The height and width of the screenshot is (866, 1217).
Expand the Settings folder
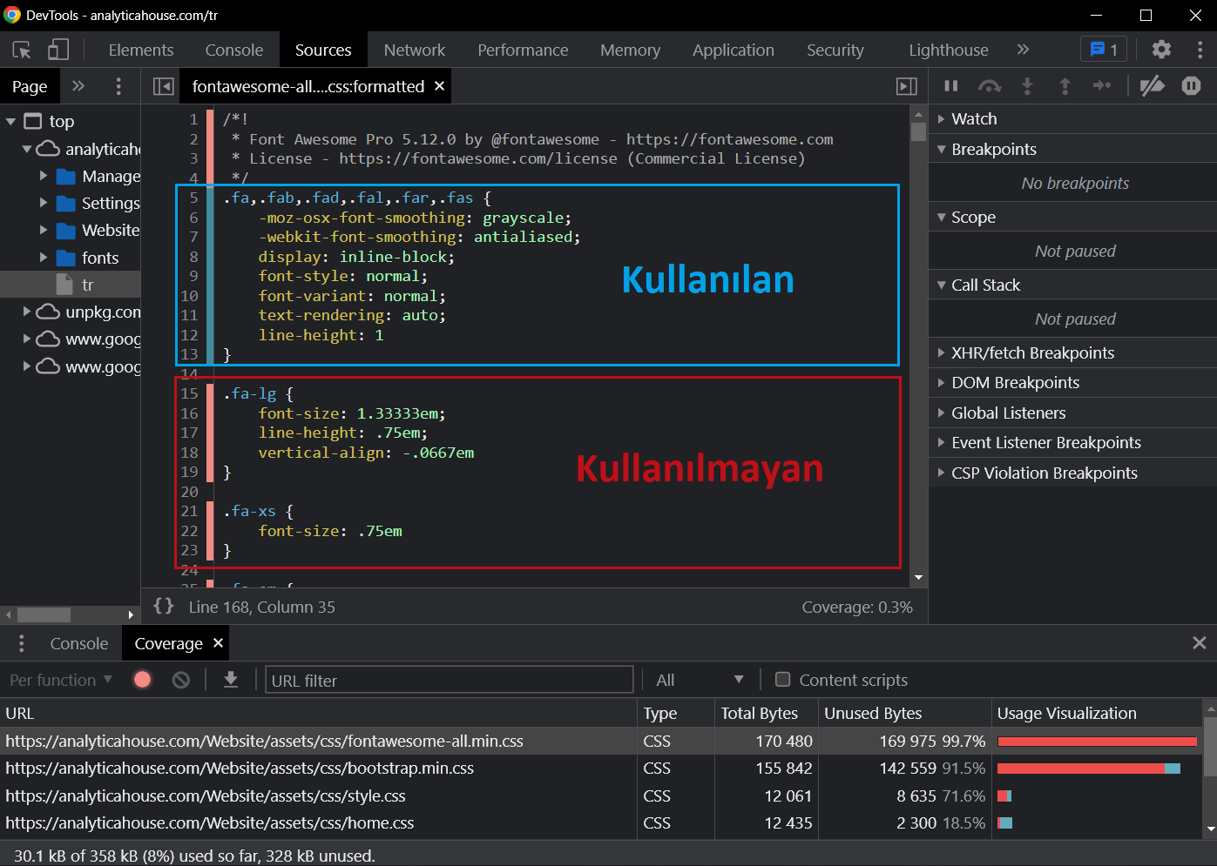pos(44,203)
